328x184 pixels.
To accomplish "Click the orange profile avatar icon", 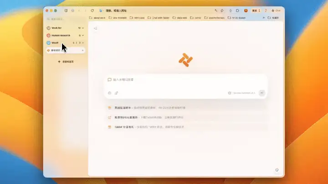I will (246, 10).
